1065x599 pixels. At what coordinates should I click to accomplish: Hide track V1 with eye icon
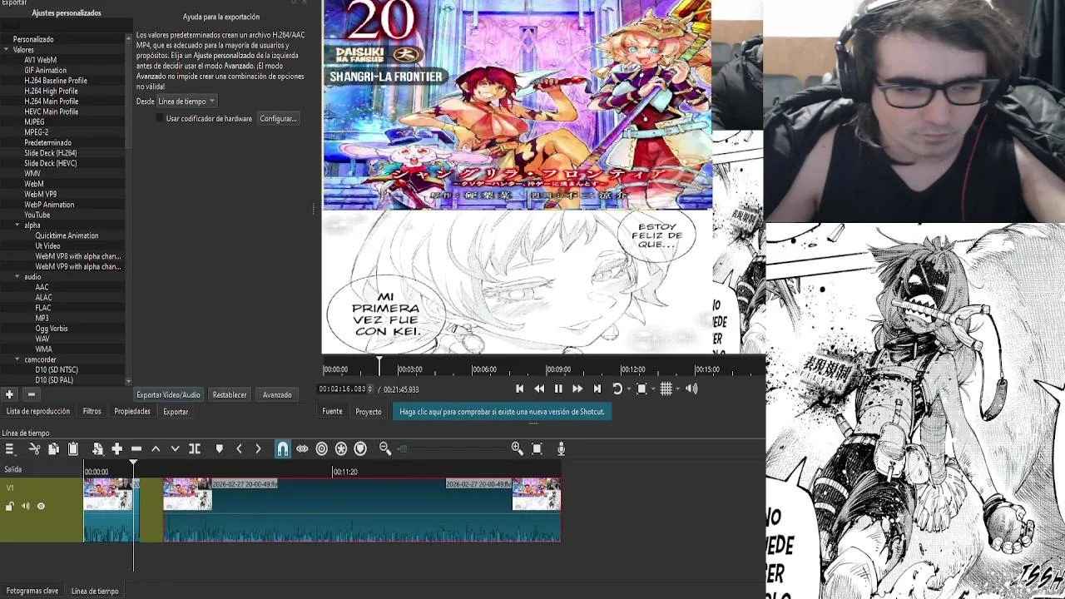pyautogui.click(x=41, y=506)
